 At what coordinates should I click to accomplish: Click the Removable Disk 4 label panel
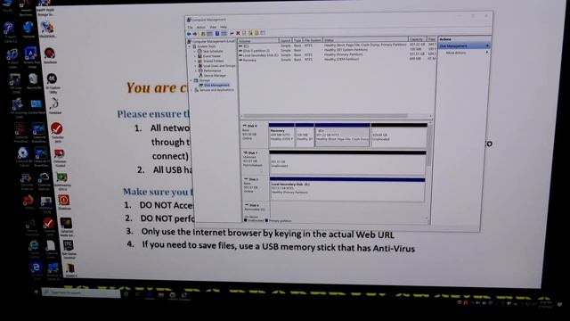(x=256, y=210)
